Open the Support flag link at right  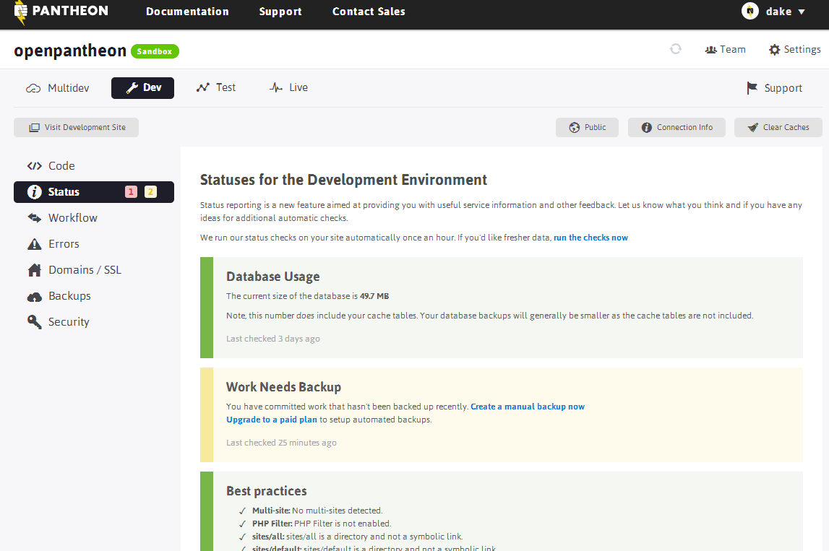pyautogui.click(x=774, y=88)
